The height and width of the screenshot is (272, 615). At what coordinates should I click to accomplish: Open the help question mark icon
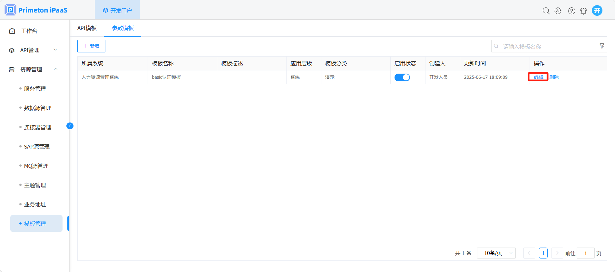[571, 11]
